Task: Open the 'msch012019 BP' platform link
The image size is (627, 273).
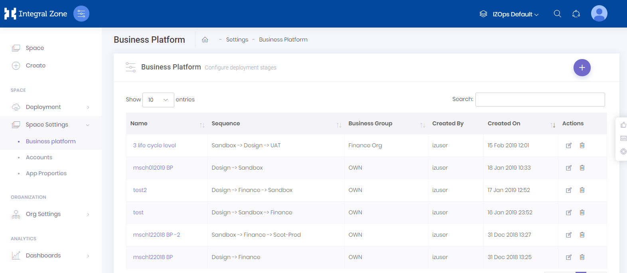Action: coord(153,168)
